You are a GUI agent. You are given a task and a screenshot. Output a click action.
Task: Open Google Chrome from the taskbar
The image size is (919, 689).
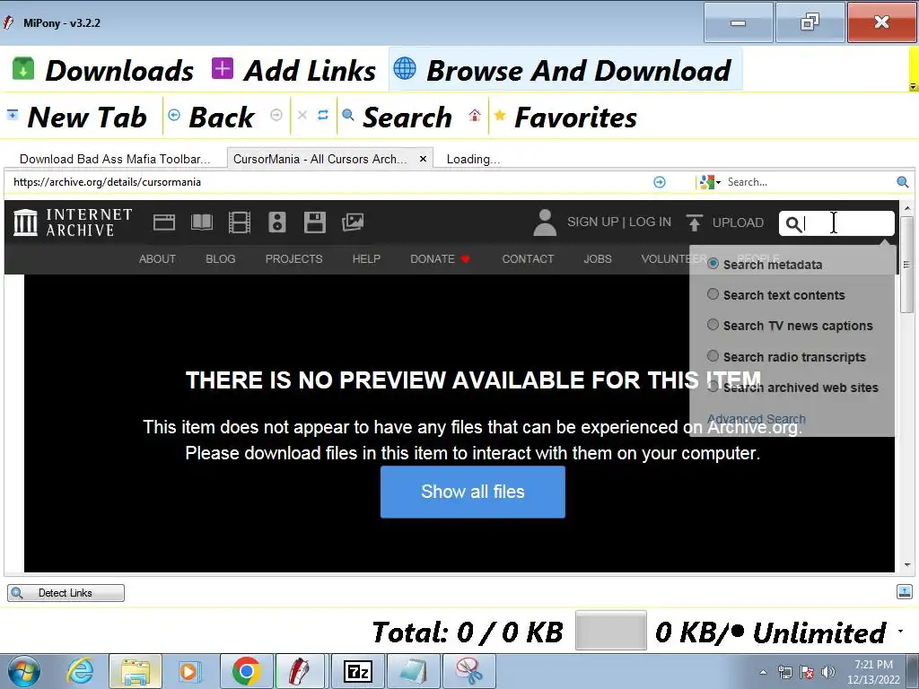click(246, 671)
